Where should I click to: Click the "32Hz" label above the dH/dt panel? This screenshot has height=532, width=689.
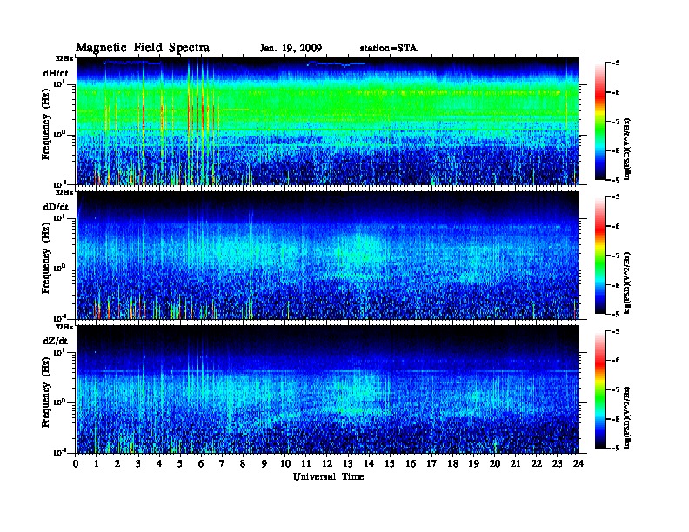tap(64, 58)
